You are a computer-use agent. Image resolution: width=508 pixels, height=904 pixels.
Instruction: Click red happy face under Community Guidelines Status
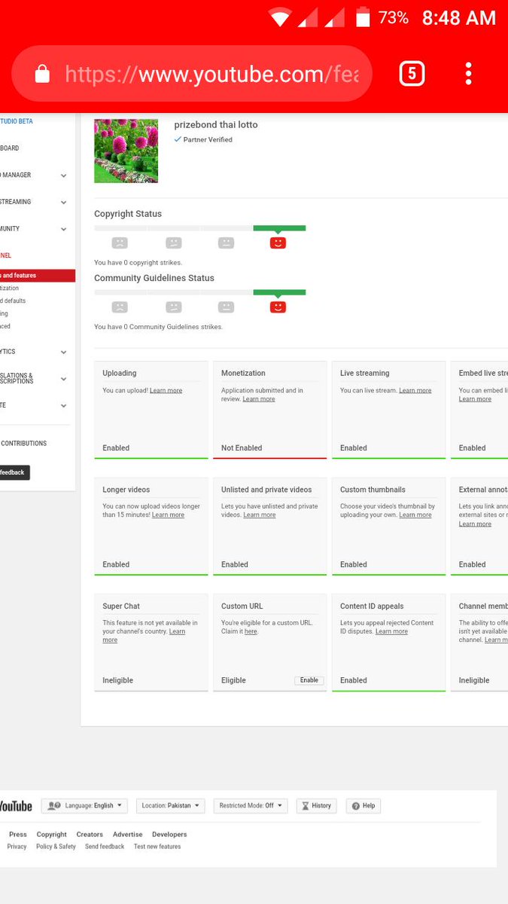(x=278, y=307)
